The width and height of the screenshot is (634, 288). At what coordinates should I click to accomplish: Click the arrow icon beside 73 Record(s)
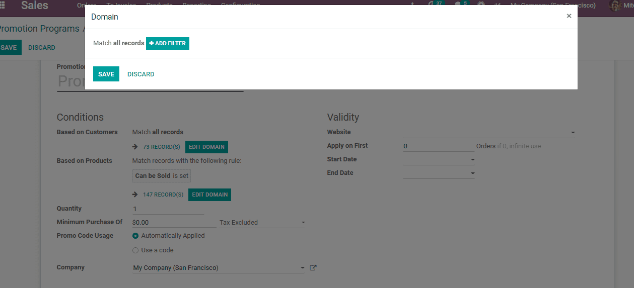coord(135,147)
